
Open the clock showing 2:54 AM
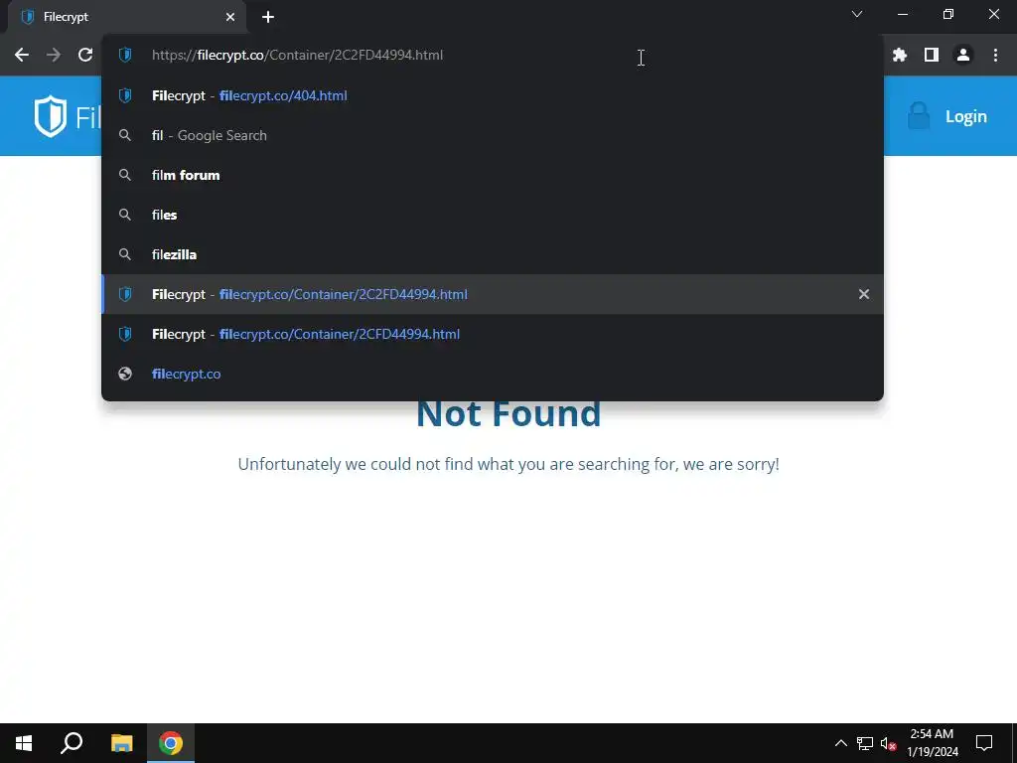coord(932,743)
